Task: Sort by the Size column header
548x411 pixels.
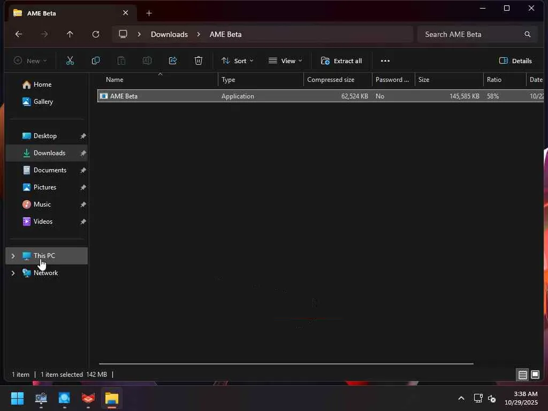Action: coord(449,80)
